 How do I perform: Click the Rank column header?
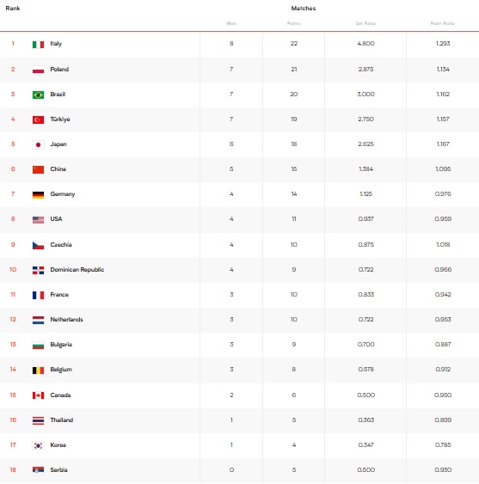point(13,9)
